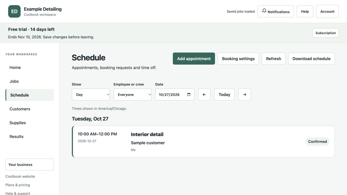The image size is (347, 195).
Task: Open Supplies in sidebar
Action: tap(30, 123)
